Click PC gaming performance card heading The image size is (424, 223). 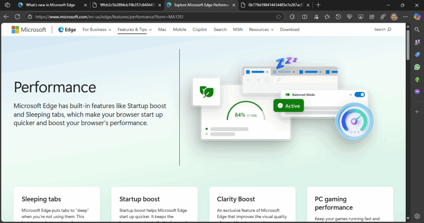334,203
